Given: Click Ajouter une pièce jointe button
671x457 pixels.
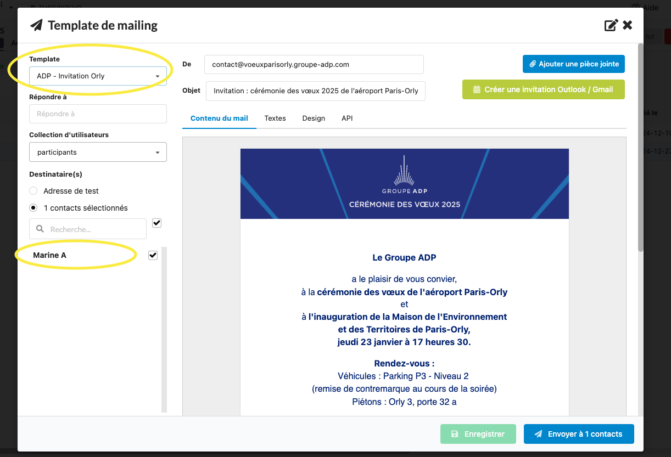Looking at the screenshot, I should 573,64.
